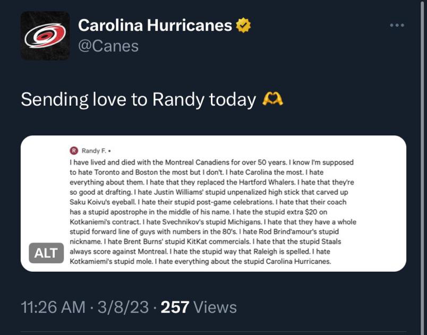
Task: Click the heart hands emoji
Action: [273, 99]
